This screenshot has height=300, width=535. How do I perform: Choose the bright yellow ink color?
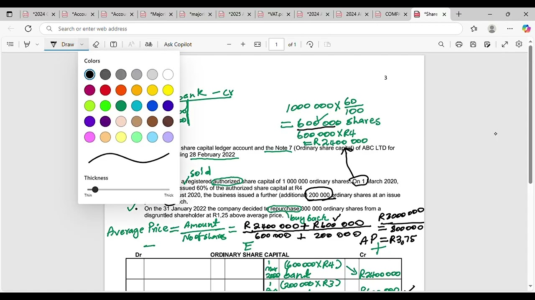[x=168, y=90]
